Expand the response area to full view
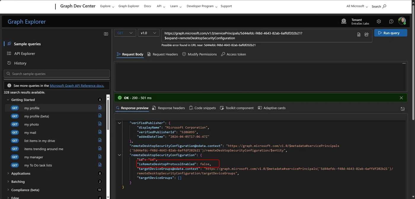This screenshot has height=199, width=415. pyautogui.click(x=403, y=109)
